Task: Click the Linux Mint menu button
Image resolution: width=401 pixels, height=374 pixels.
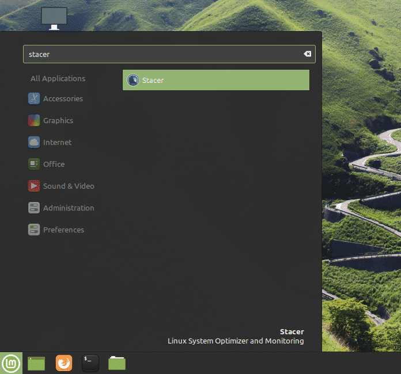Action: [11, 363]
